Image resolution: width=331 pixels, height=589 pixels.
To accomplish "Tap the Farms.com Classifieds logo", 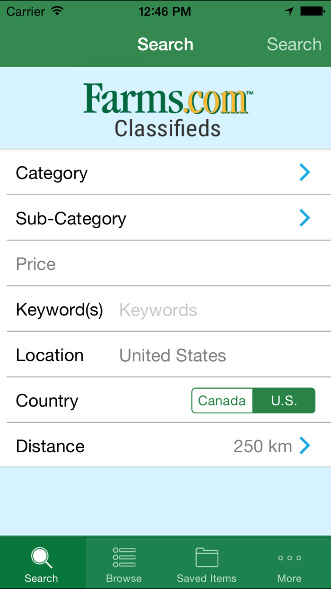I will click(165, 107).
